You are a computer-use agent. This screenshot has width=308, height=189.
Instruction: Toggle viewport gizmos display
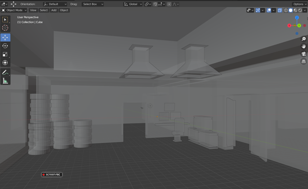(x=258, y=10)
